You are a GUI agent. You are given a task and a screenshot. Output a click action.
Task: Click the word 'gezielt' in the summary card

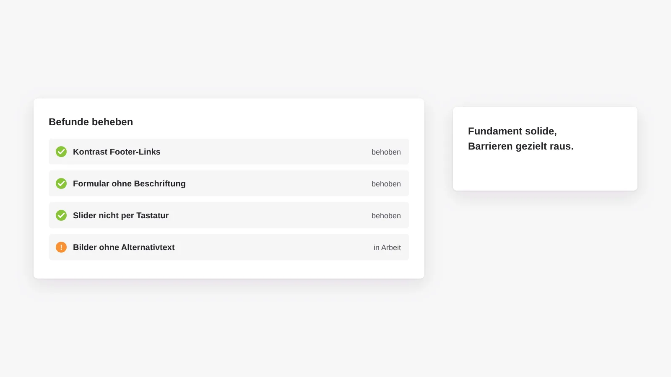coord(531,146)
